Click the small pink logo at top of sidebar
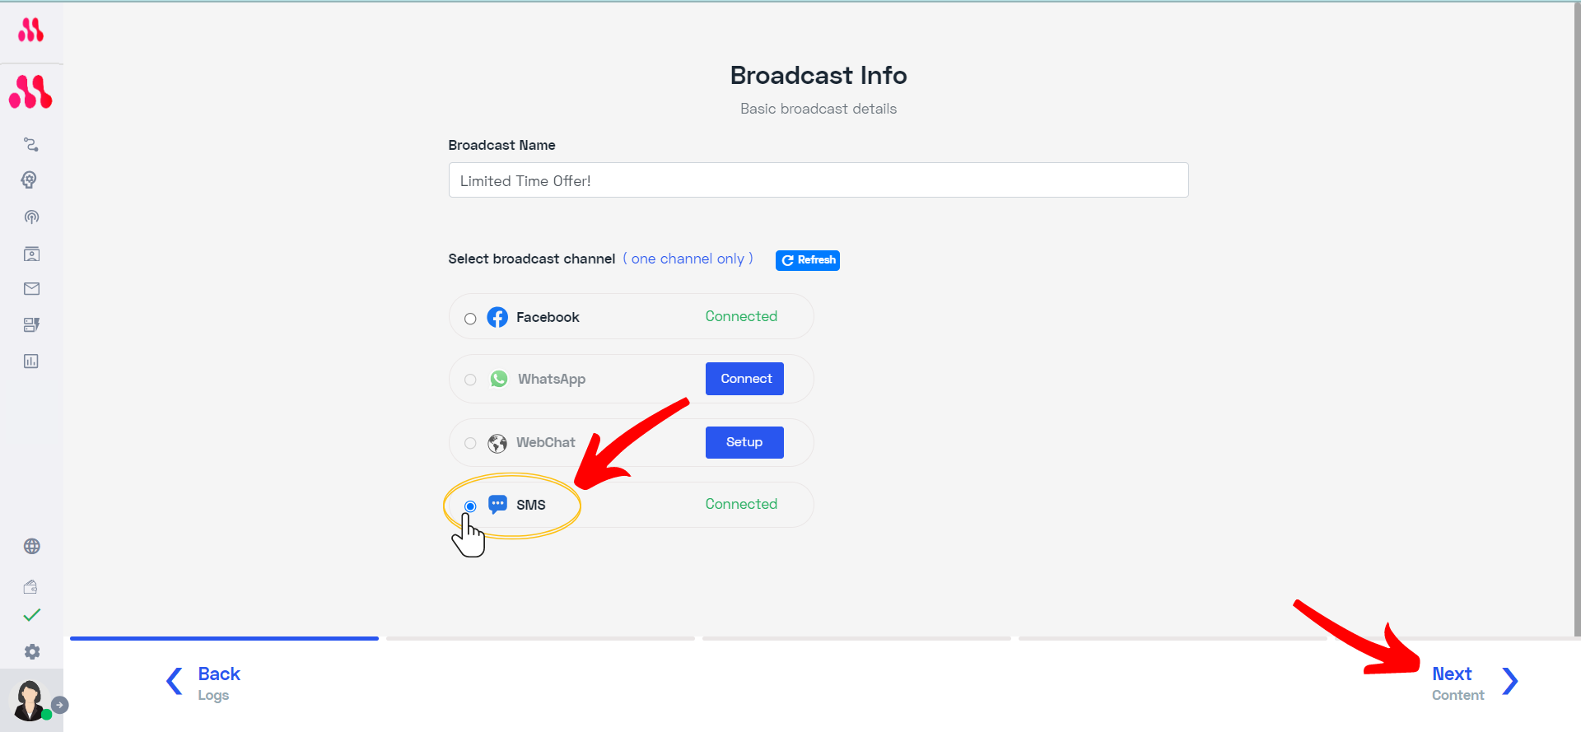Image resolution: width=1581 pixels, height=732 pixels. tap(31, 30)
